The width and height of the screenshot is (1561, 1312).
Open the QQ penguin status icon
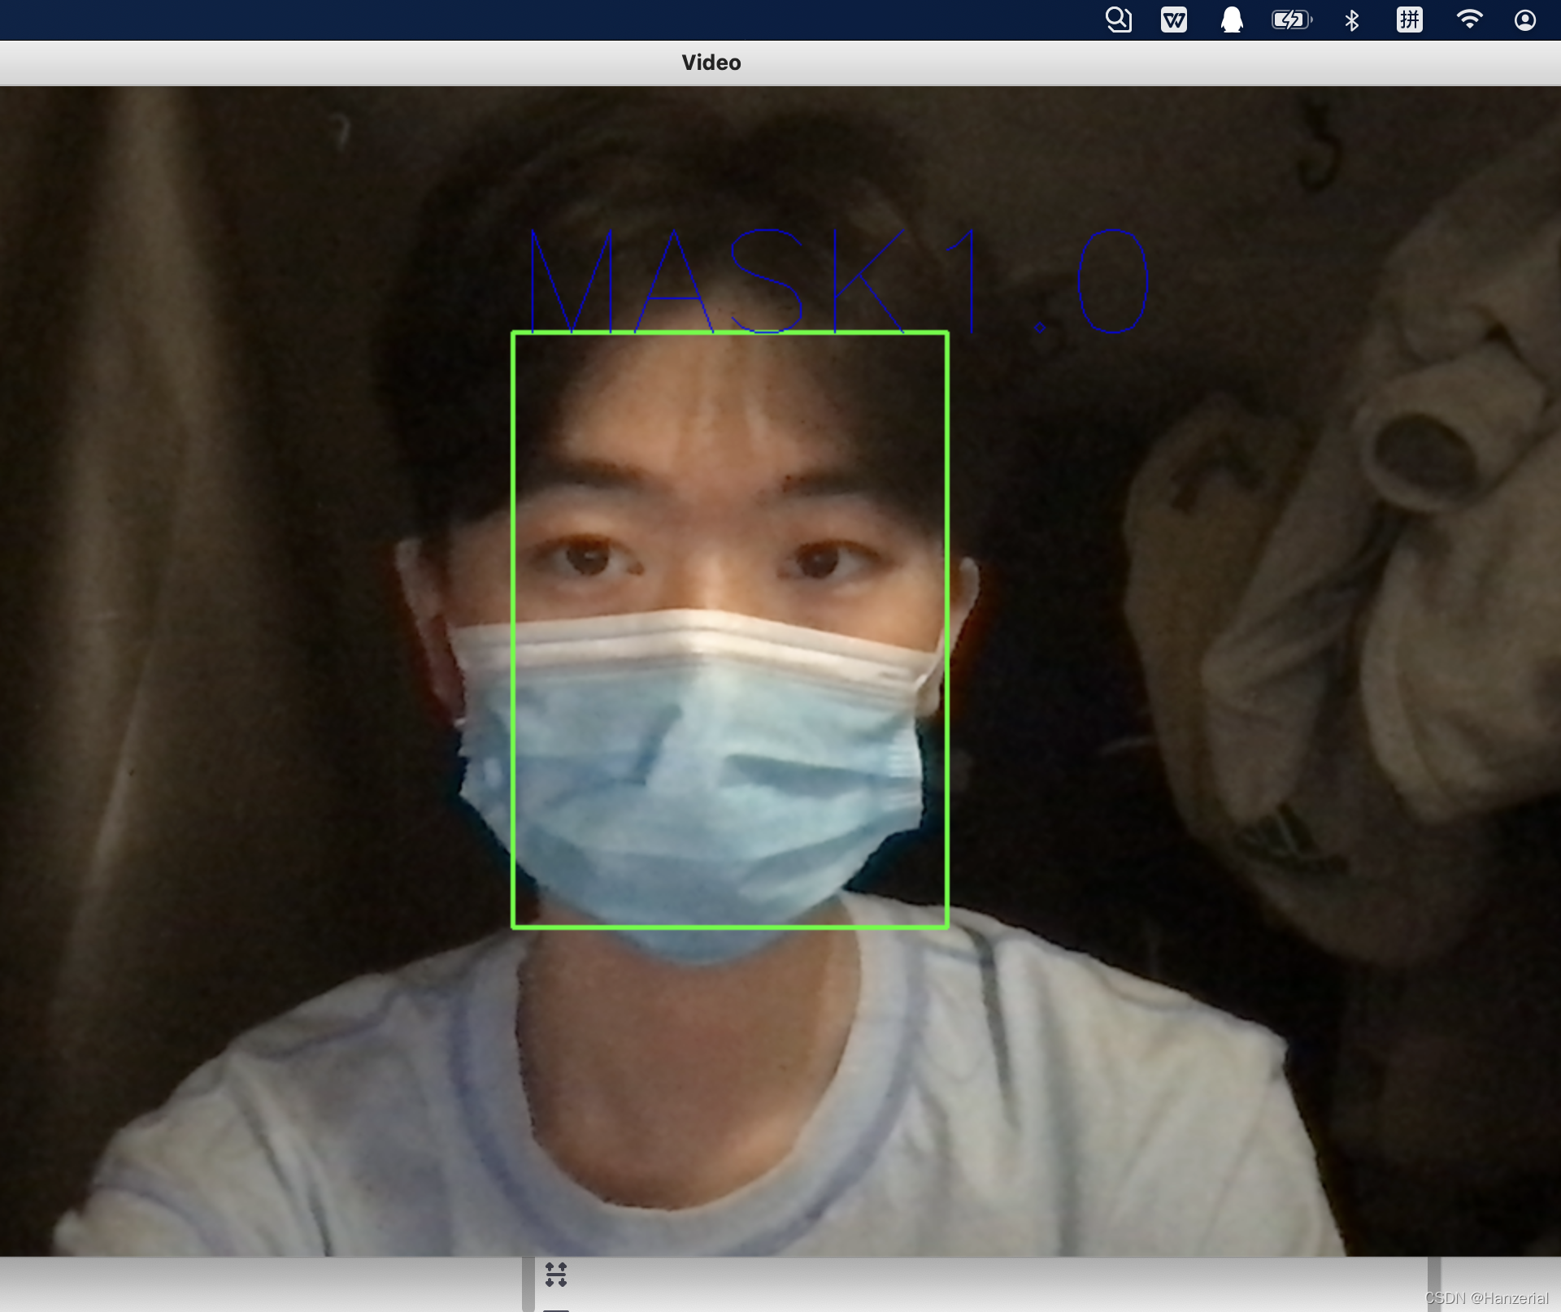point(1232,20)
